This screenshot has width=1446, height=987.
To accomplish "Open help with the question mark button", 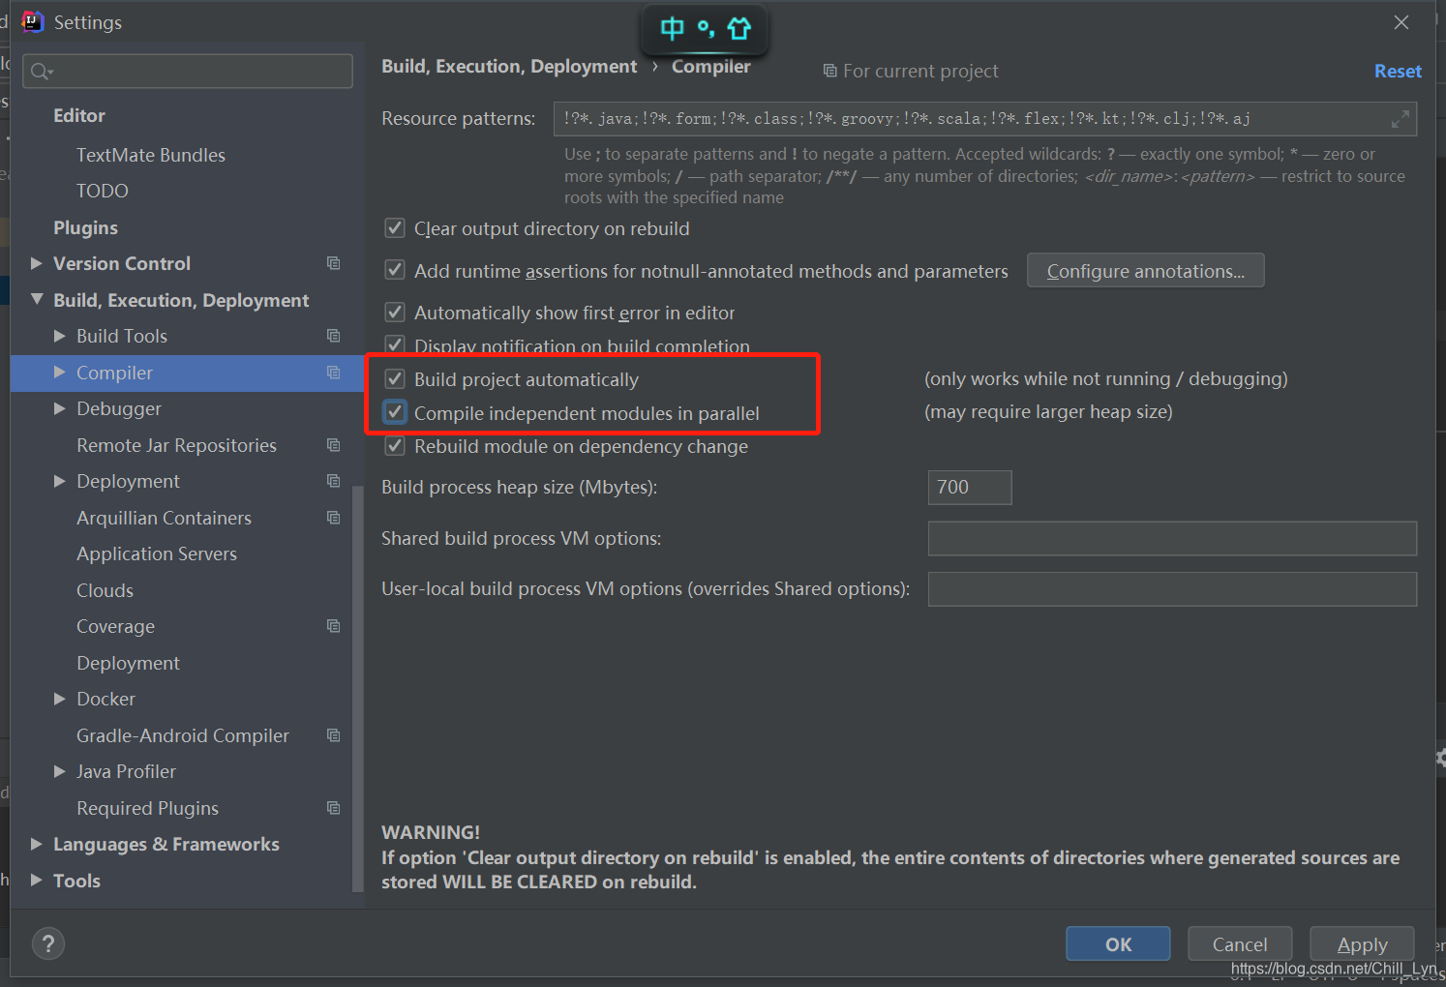I will pos(48,943).
